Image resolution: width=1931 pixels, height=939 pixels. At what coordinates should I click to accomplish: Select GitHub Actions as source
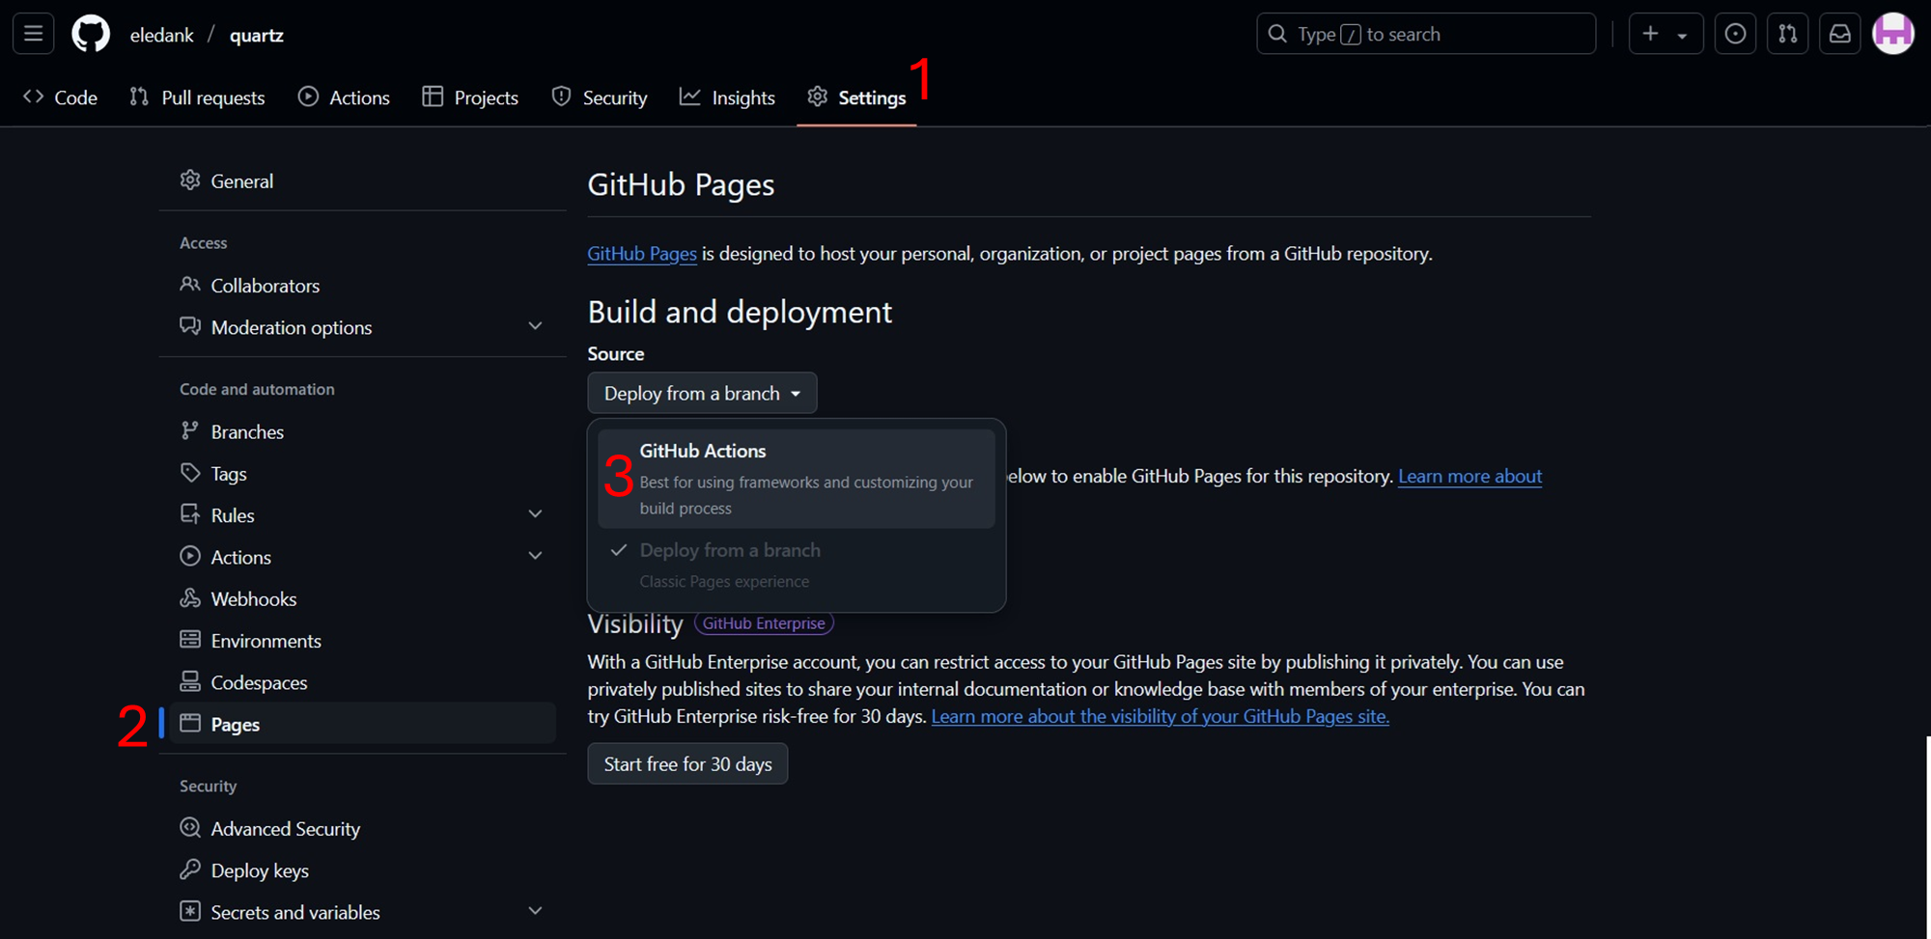(x=797, y=479)
